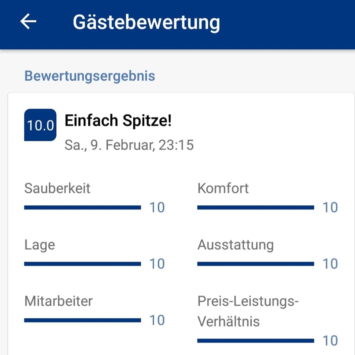Select the Mitarbeiter category label

(58, 301)
